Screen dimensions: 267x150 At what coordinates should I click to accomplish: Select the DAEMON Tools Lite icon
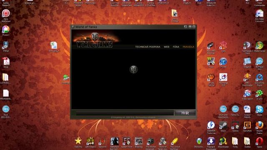tap(211, 125)
